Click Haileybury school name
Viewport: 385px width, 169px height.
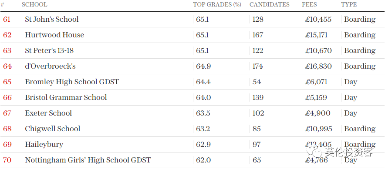[44, 145]
